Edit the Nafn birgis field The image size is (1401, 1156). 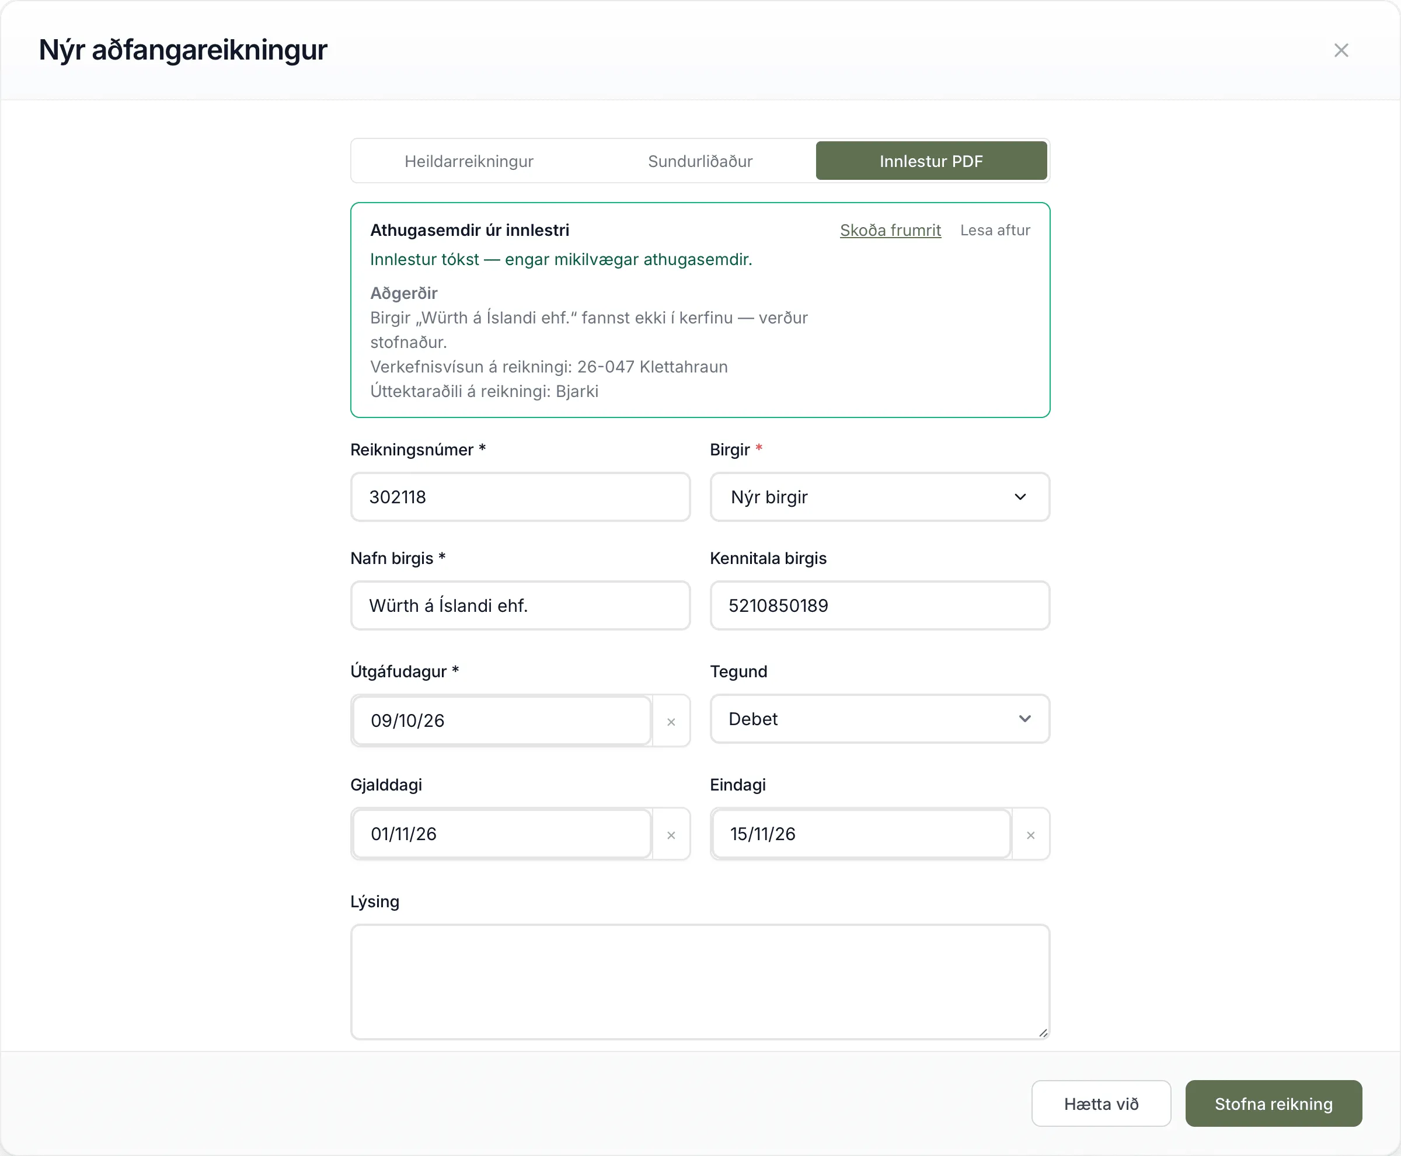[520, 605]
